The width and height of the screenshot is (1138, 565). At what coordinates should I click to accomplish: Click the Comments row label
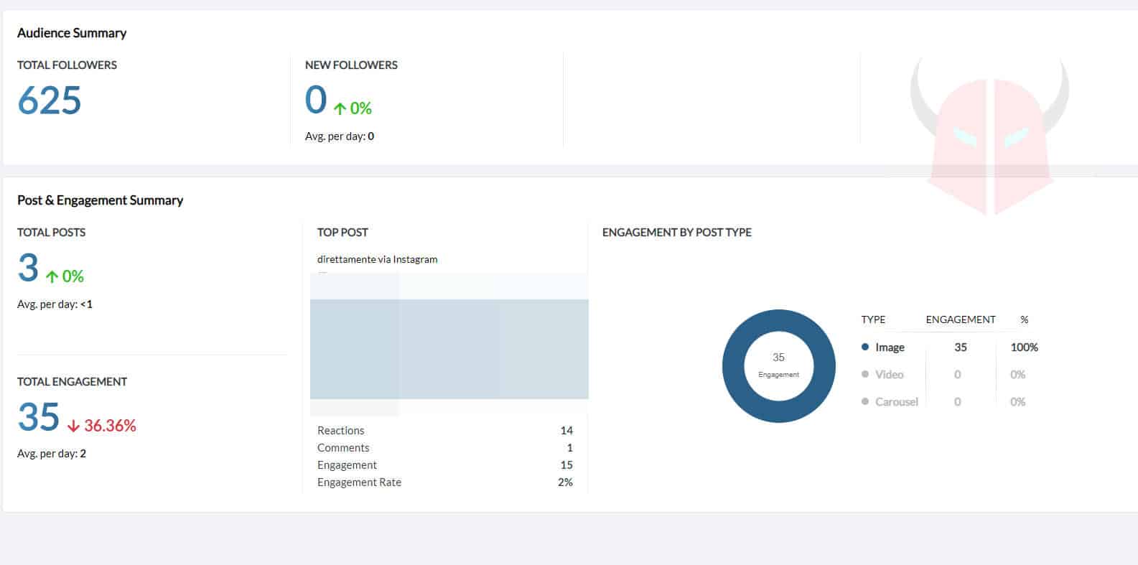[x=343, y=448]
